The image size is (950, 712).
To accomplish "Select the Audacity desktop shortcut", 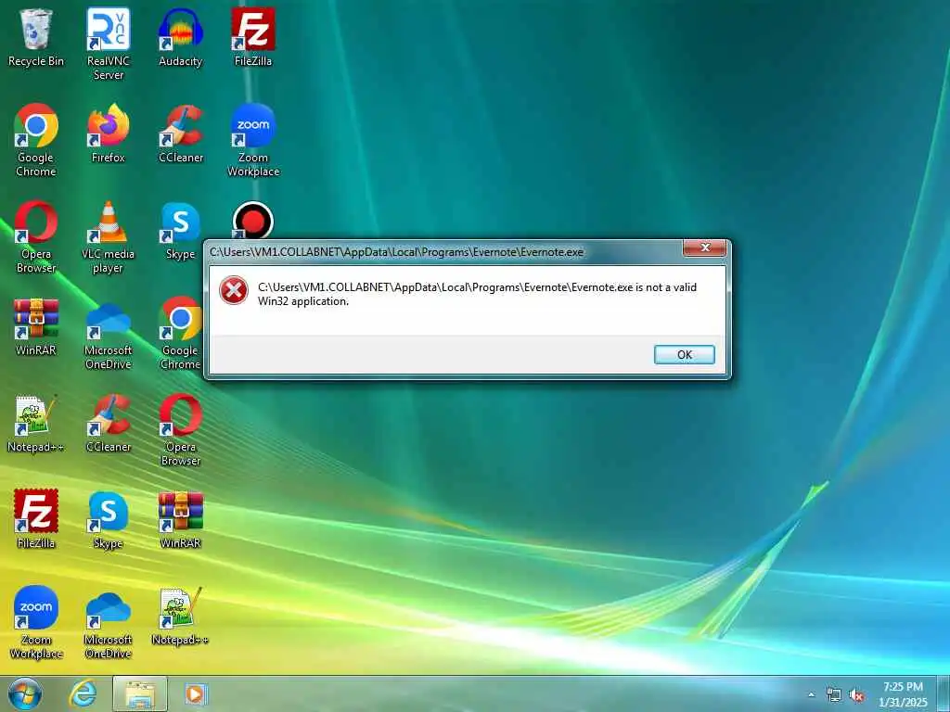I will (181, 37).
